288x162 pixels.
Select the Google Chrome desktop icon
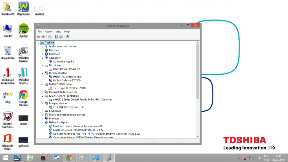[x=23, y=98]
